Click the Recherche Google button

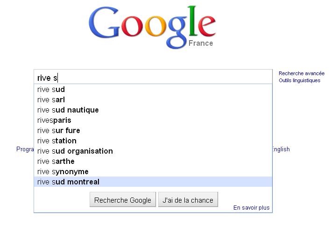coord(123,199)
